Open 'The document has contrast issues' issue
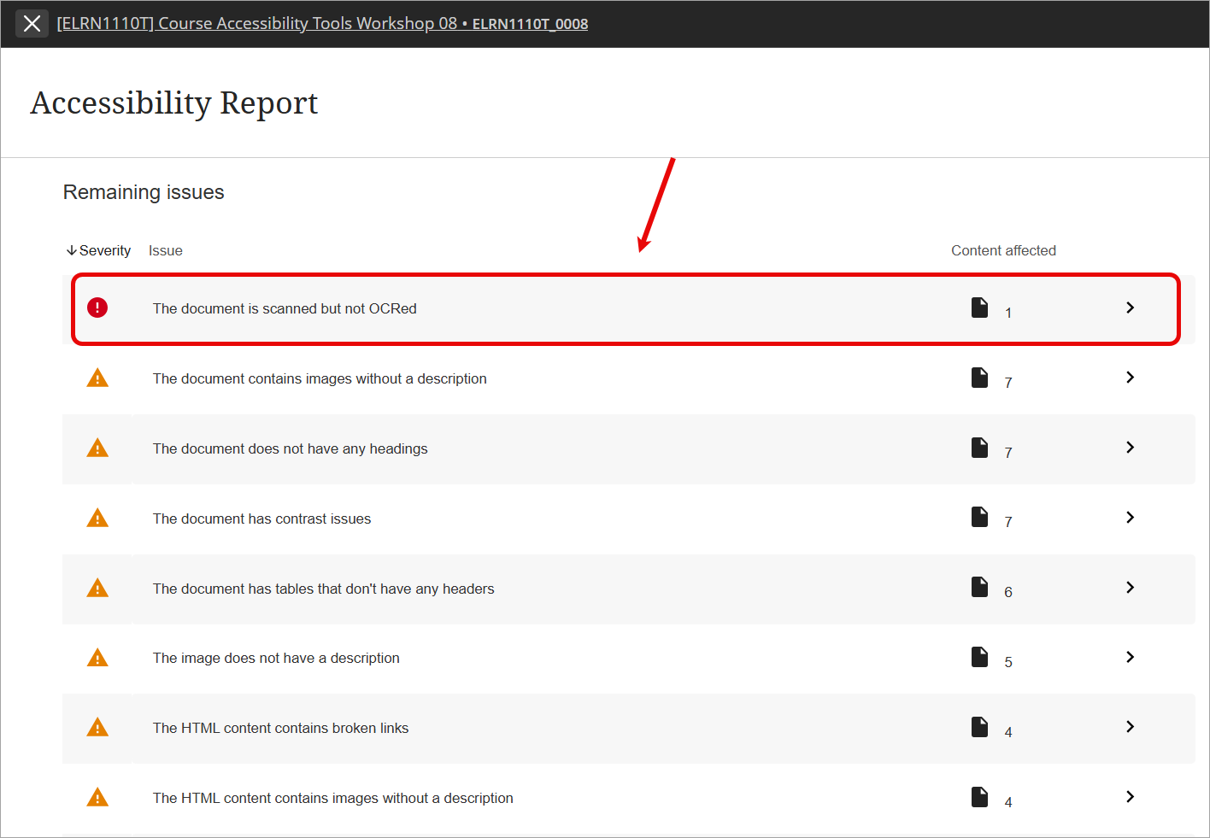 pyautogui.click(x=261, y=519)
